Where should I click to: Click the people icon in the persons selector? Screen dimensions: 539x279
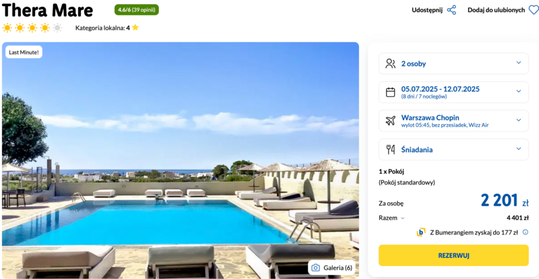coord(391,63)
